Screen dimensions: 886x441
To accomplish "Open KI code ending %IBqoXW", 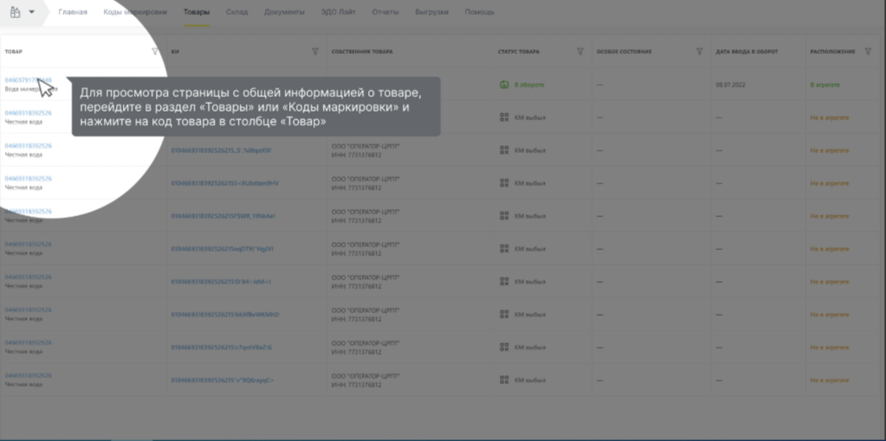I will tap(221, 150).
